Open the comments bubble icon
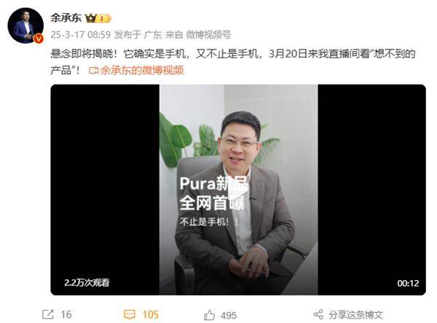 click(x=130, y=315)
